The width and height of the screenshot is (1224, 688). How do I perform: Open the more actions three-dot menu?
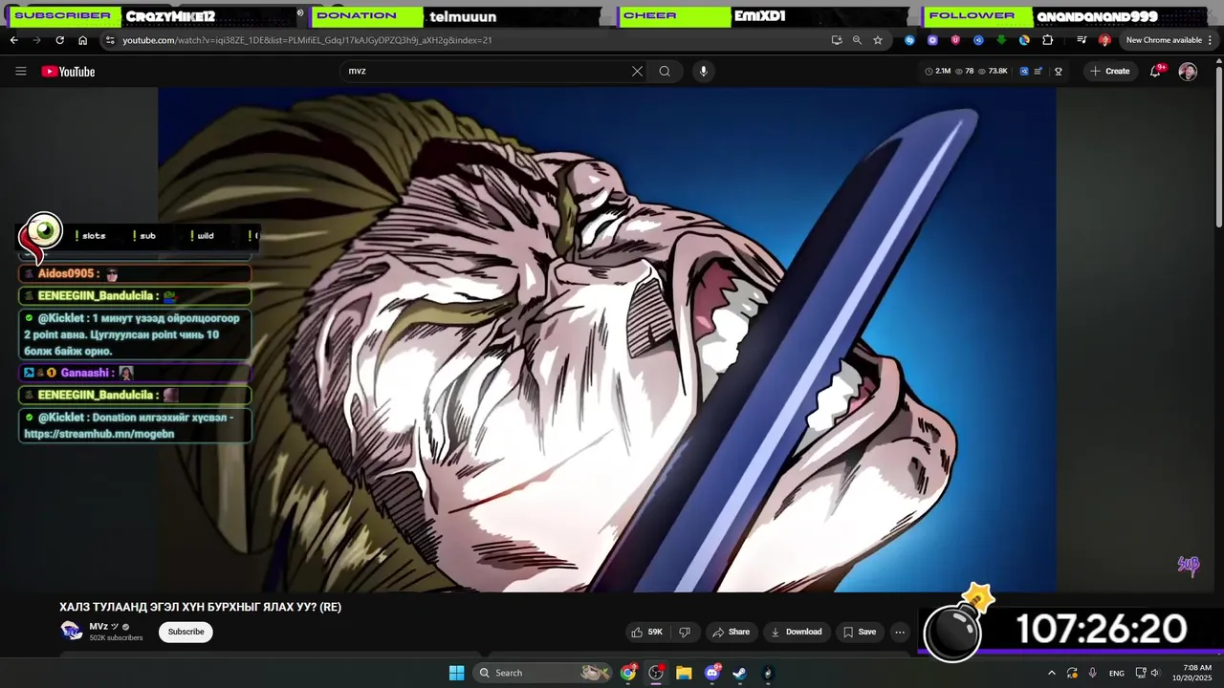coord(900,632)
